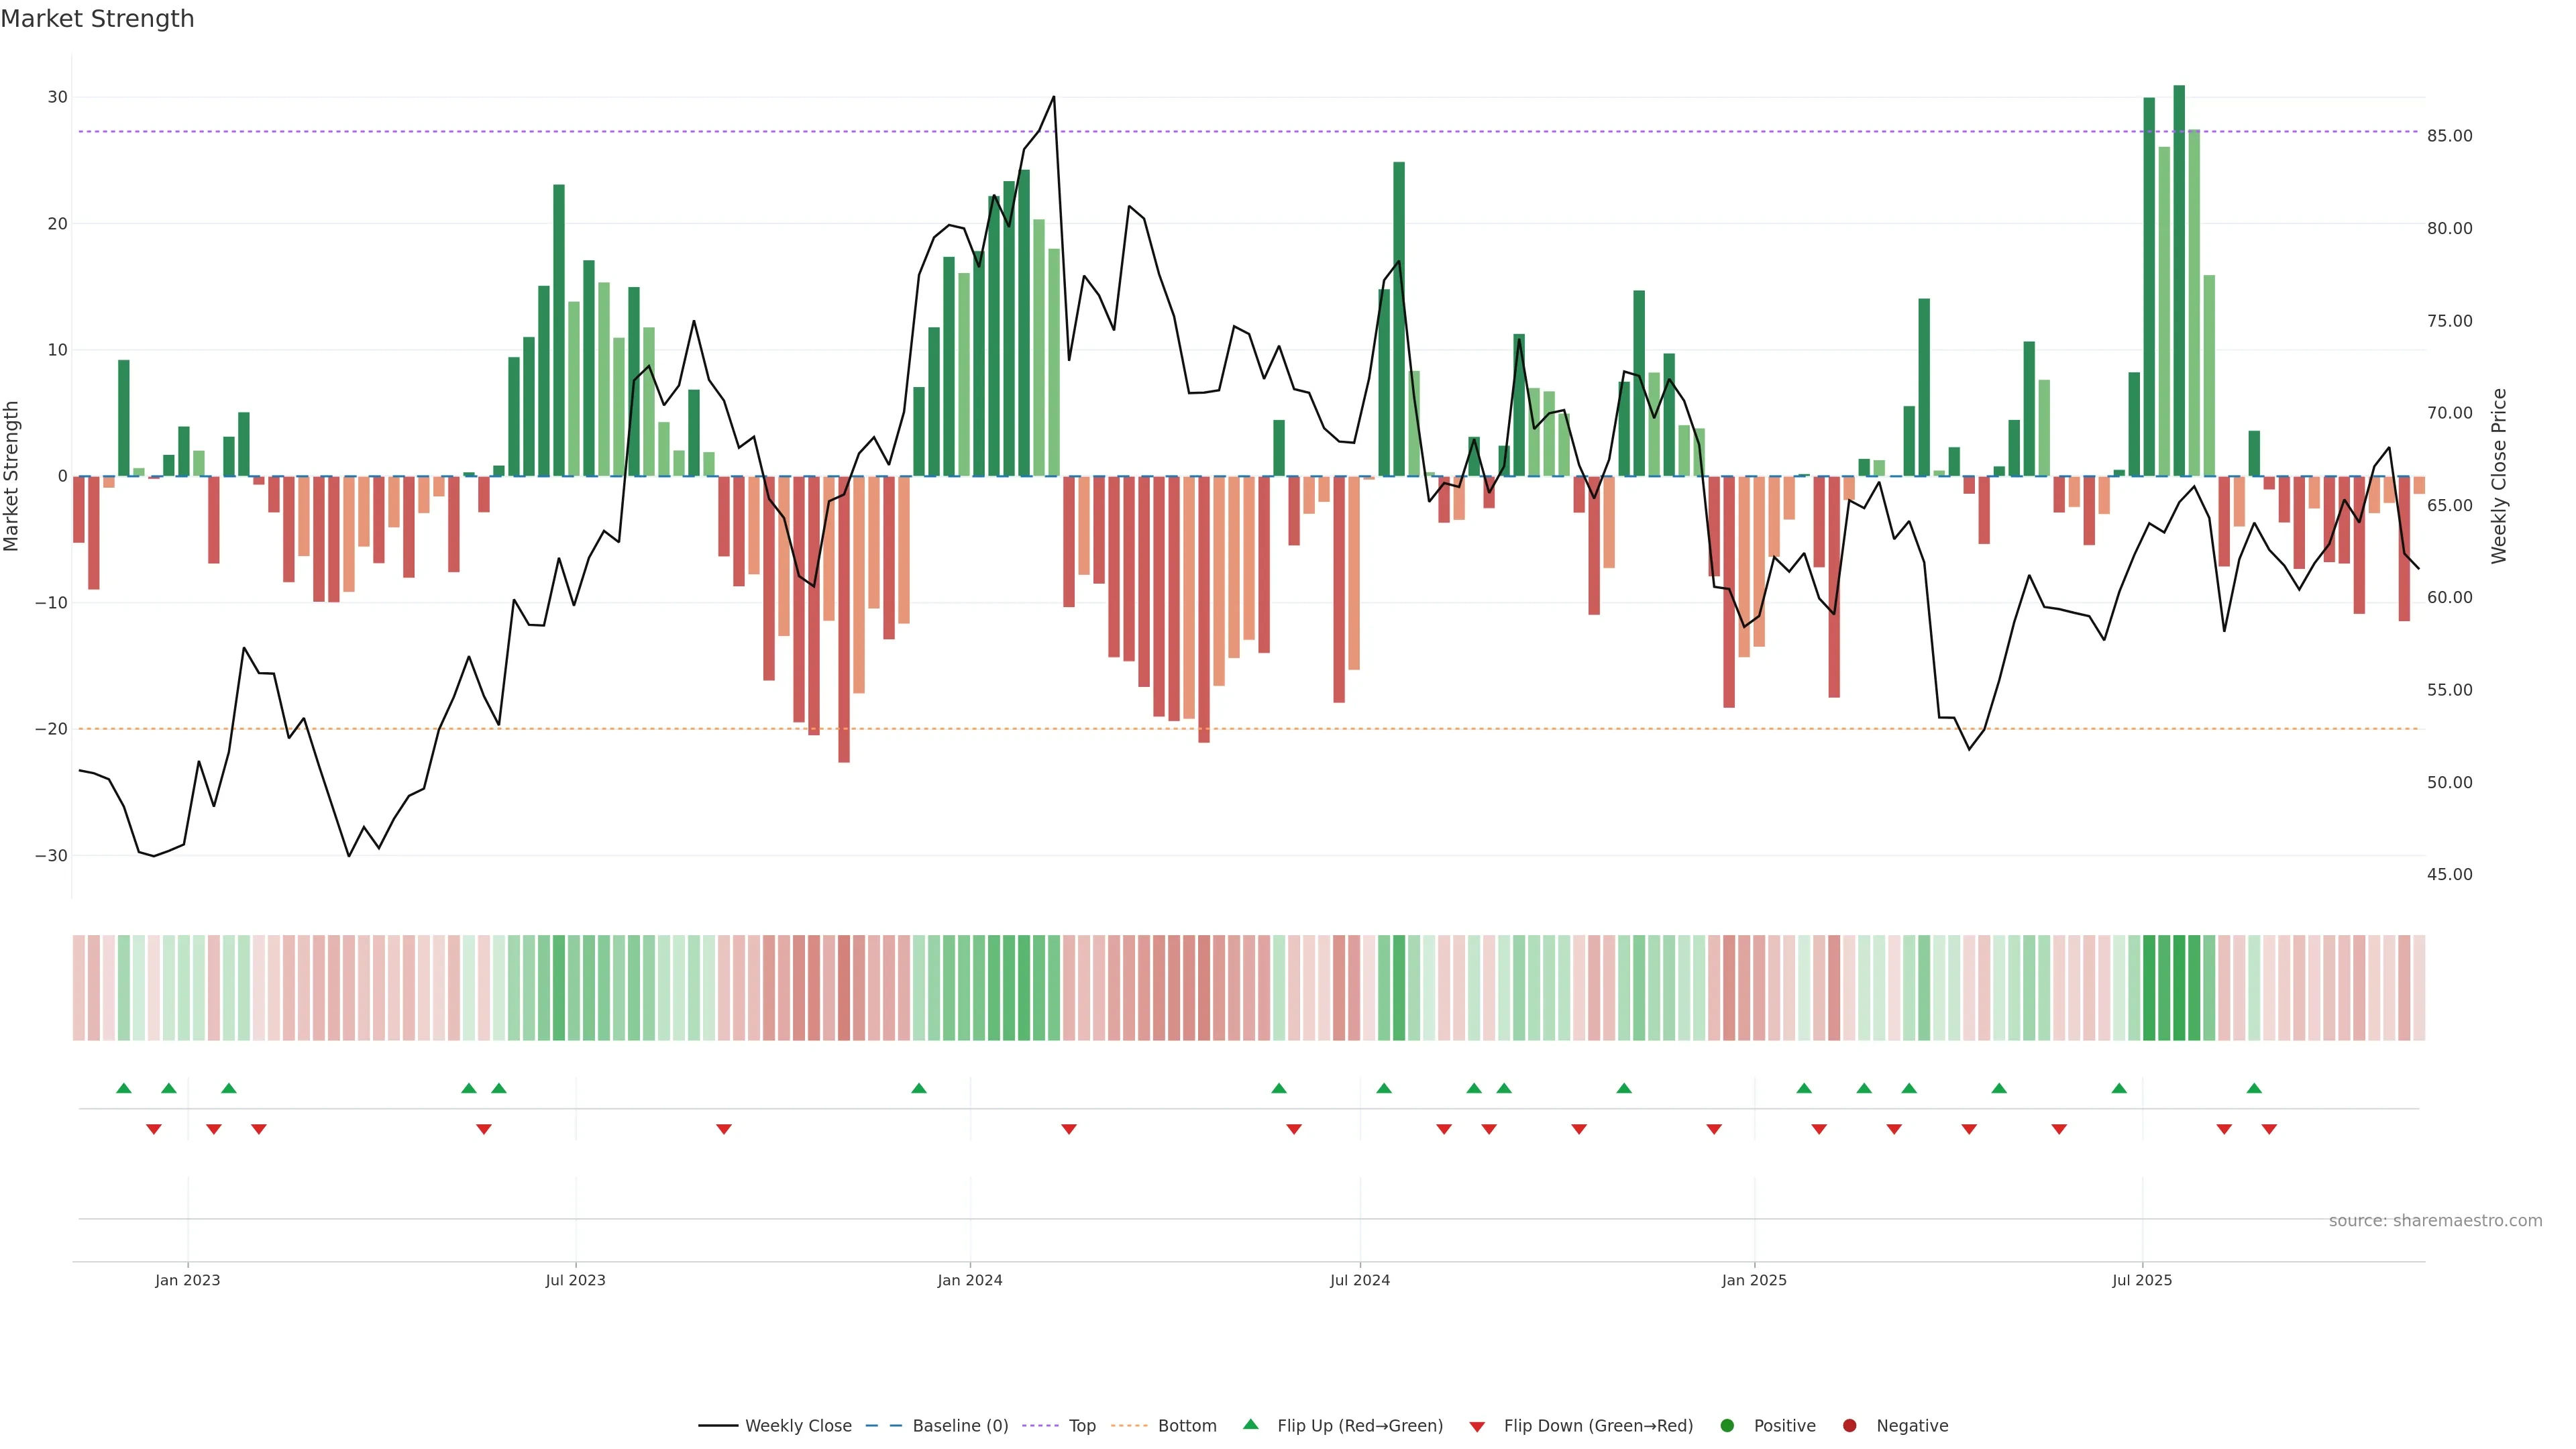Click the green Flip Up triangle legend icon
Image resolution: width=2576 pixels, height=1449 pixels.
1250,1424
